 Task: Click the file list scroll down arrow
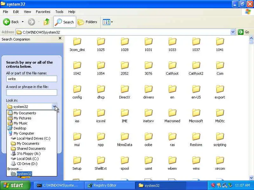pyautogui.click(x=251, y=178)
